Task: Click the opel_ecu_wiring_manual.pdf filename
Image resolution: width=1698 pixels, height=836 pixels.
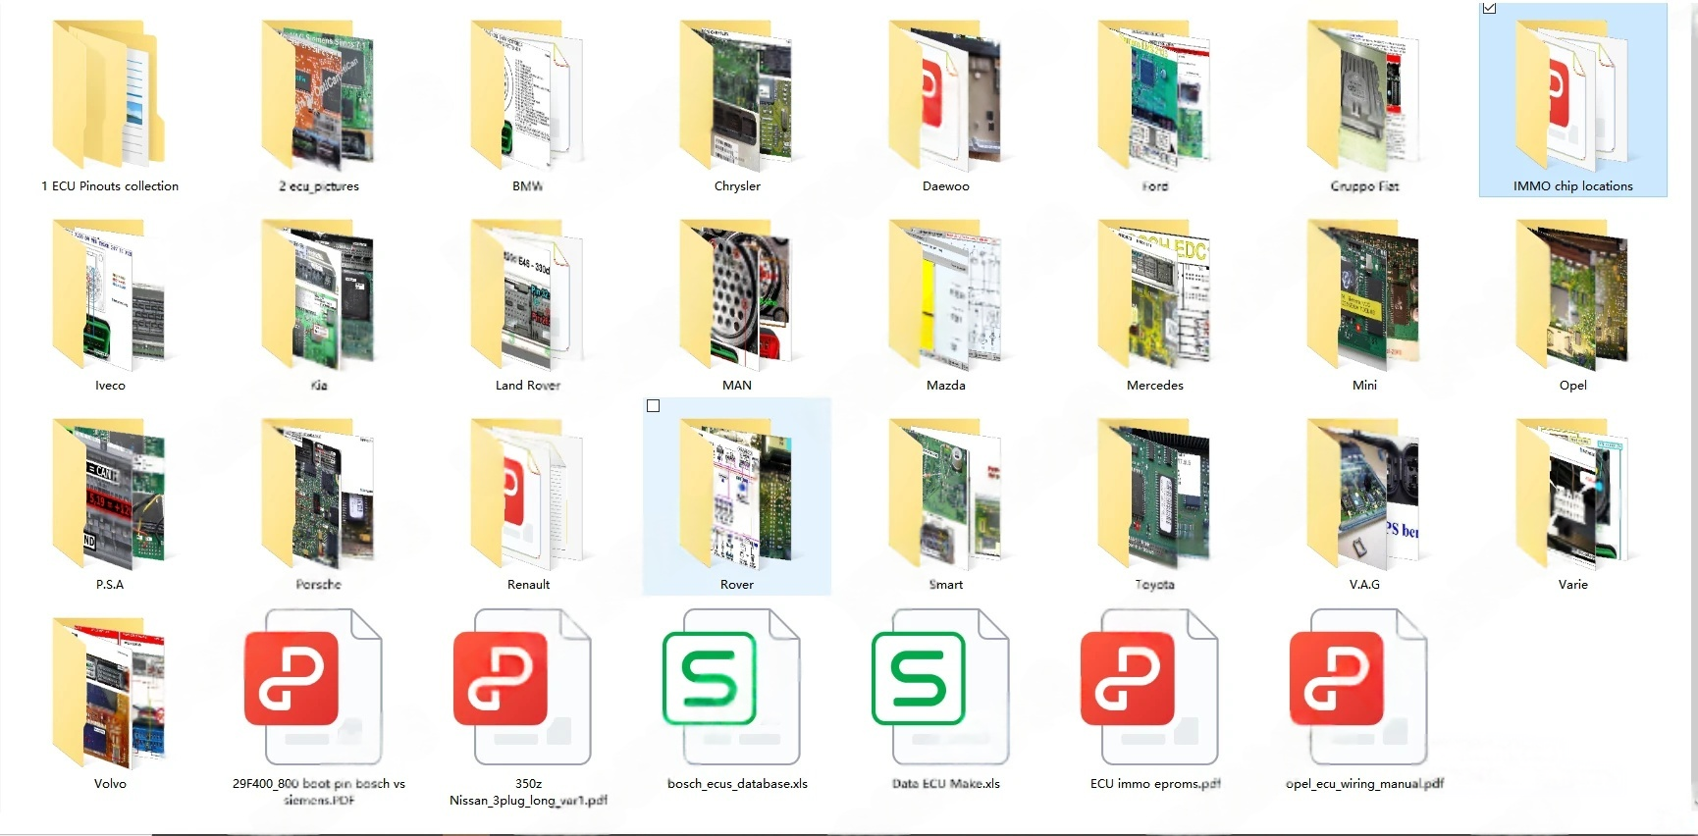Action: (1364, 784)
